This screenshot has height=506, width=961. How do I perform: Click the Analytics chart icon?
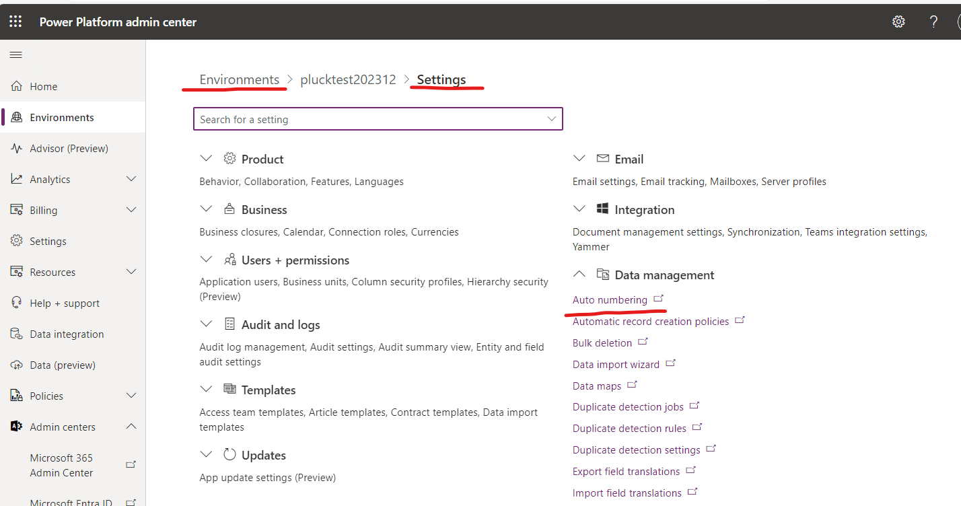tap(17, 179)
